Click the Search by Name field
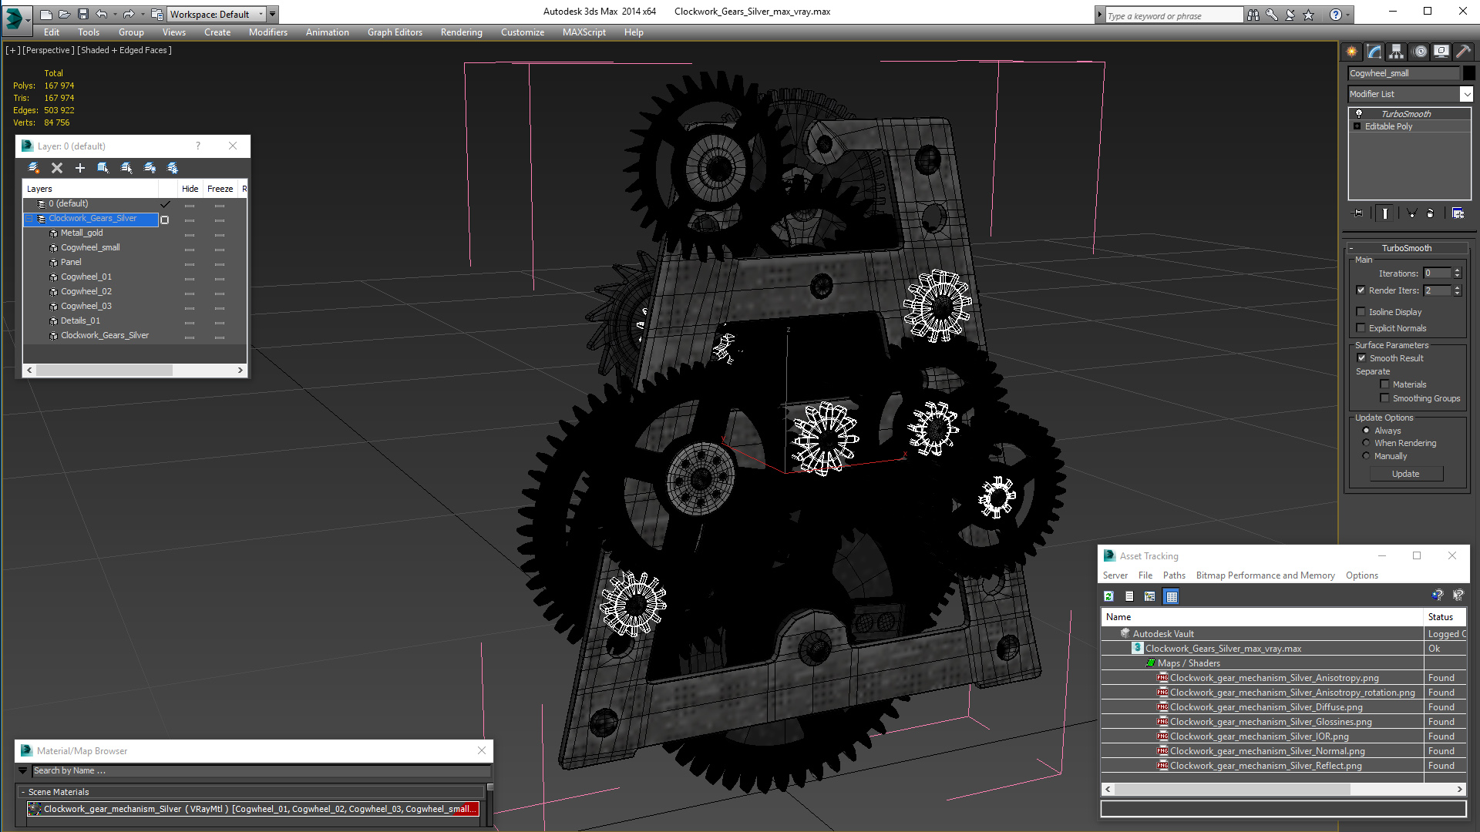 click(x=261, y=770)
